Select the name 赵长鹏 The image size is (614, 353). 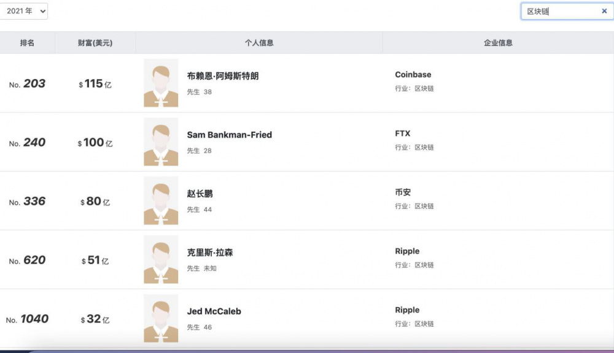point(200,194)
